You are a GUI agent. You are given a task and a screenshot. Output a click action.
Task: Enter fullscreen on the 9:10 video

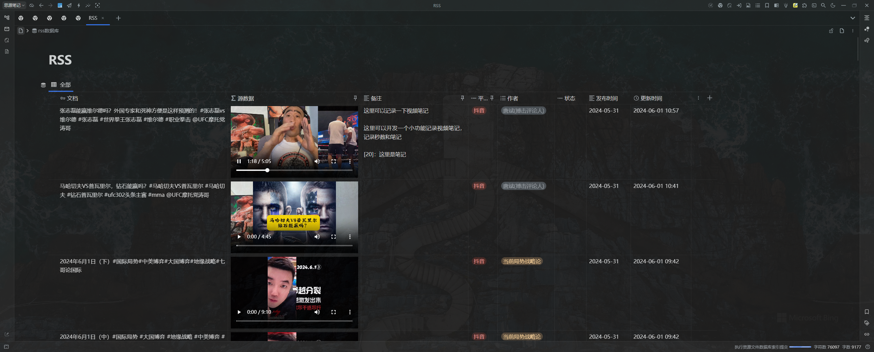click(334, 312)
